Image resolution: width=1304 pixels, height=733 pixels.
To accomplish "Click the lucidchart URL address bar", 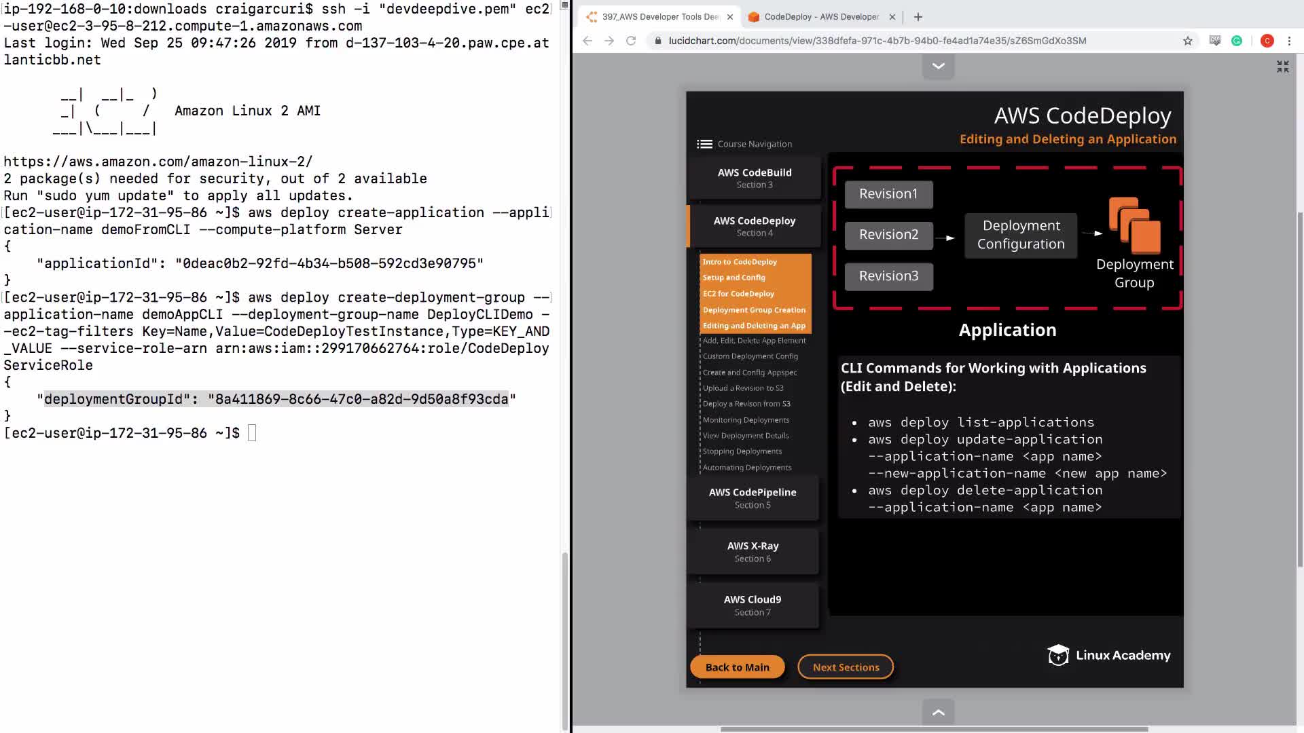I will [x=876, y=41].
